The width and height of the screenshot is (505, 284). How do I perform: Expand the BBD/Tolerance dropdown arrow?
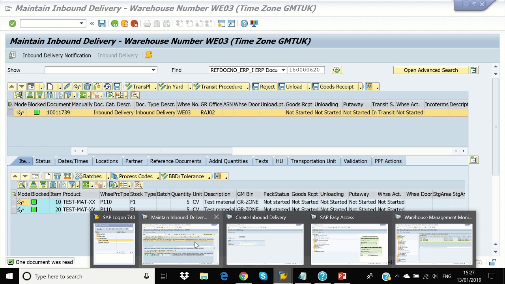coord(209,177)
